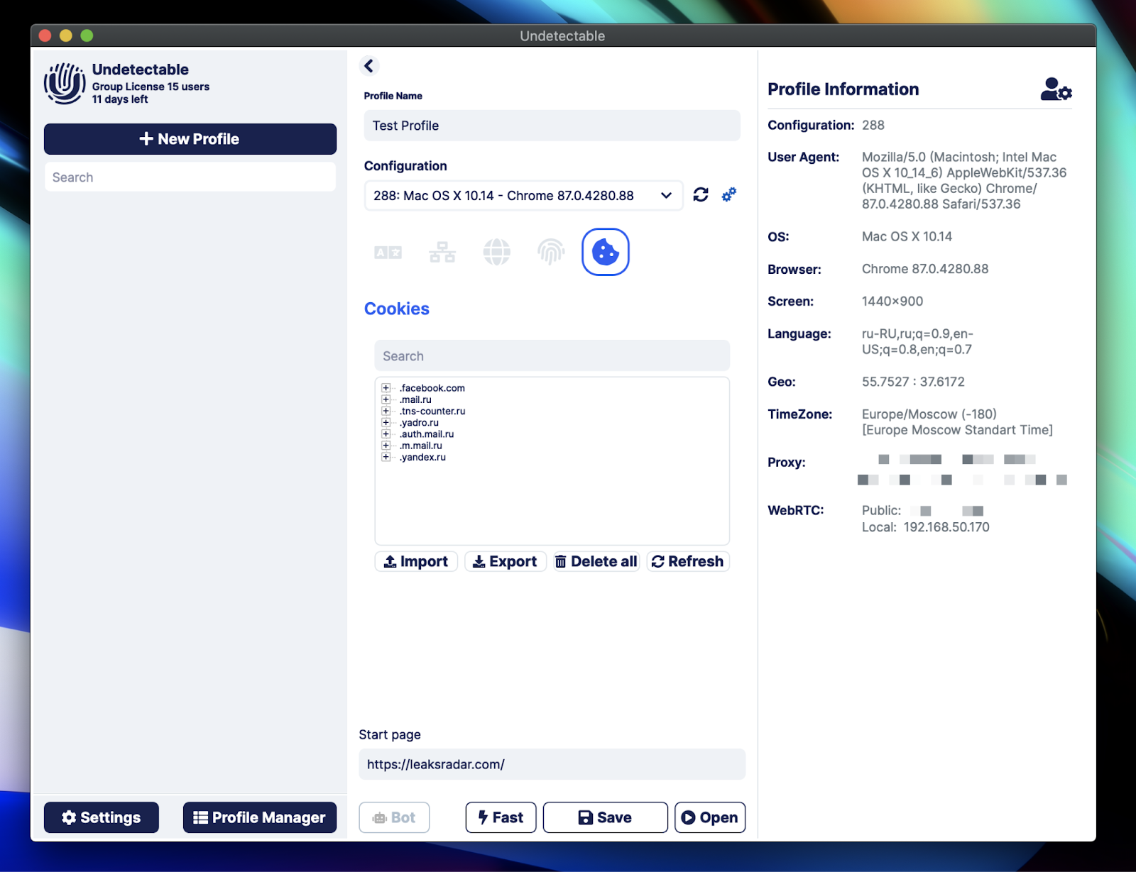This screenshot has width=1136, height=872.
Task: Open the profile in browser
Action: (x=710, y=817)
